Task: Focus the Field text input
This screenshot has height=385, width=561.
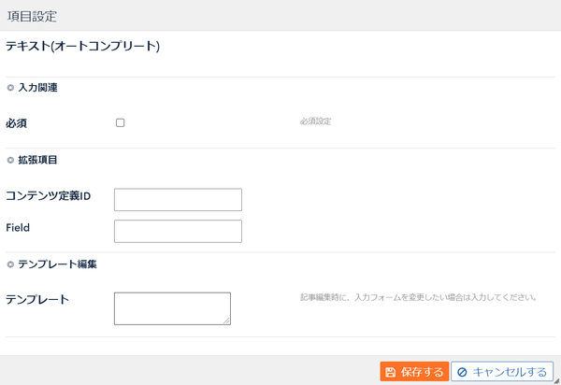Action: point(178,232)
